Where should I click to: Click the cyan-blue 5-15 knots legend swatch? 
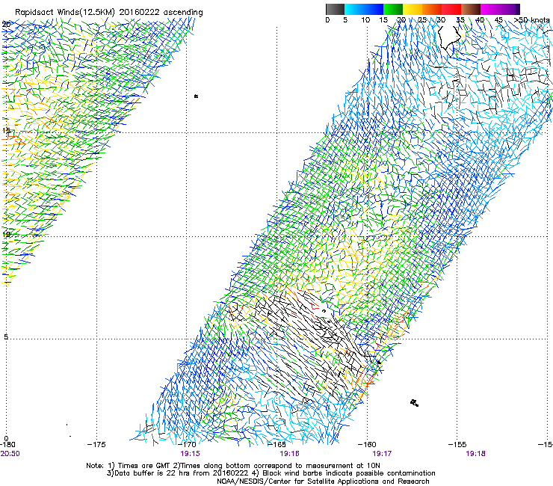tap(364, 9)
